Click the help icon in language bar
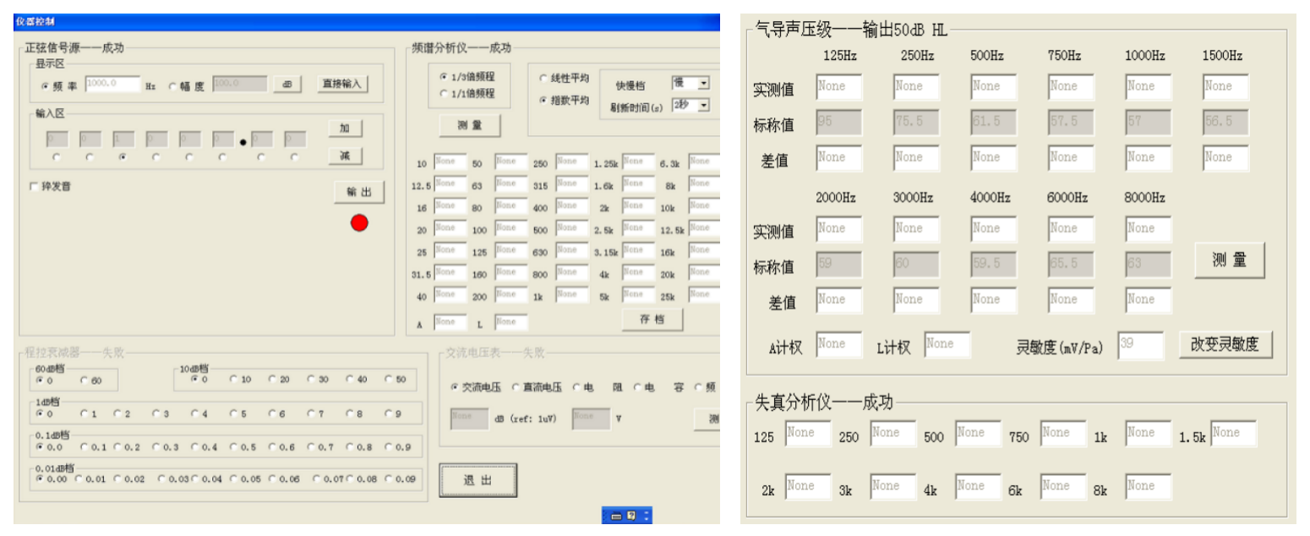This screenshot has height=536, width=1310. point(631,516)
